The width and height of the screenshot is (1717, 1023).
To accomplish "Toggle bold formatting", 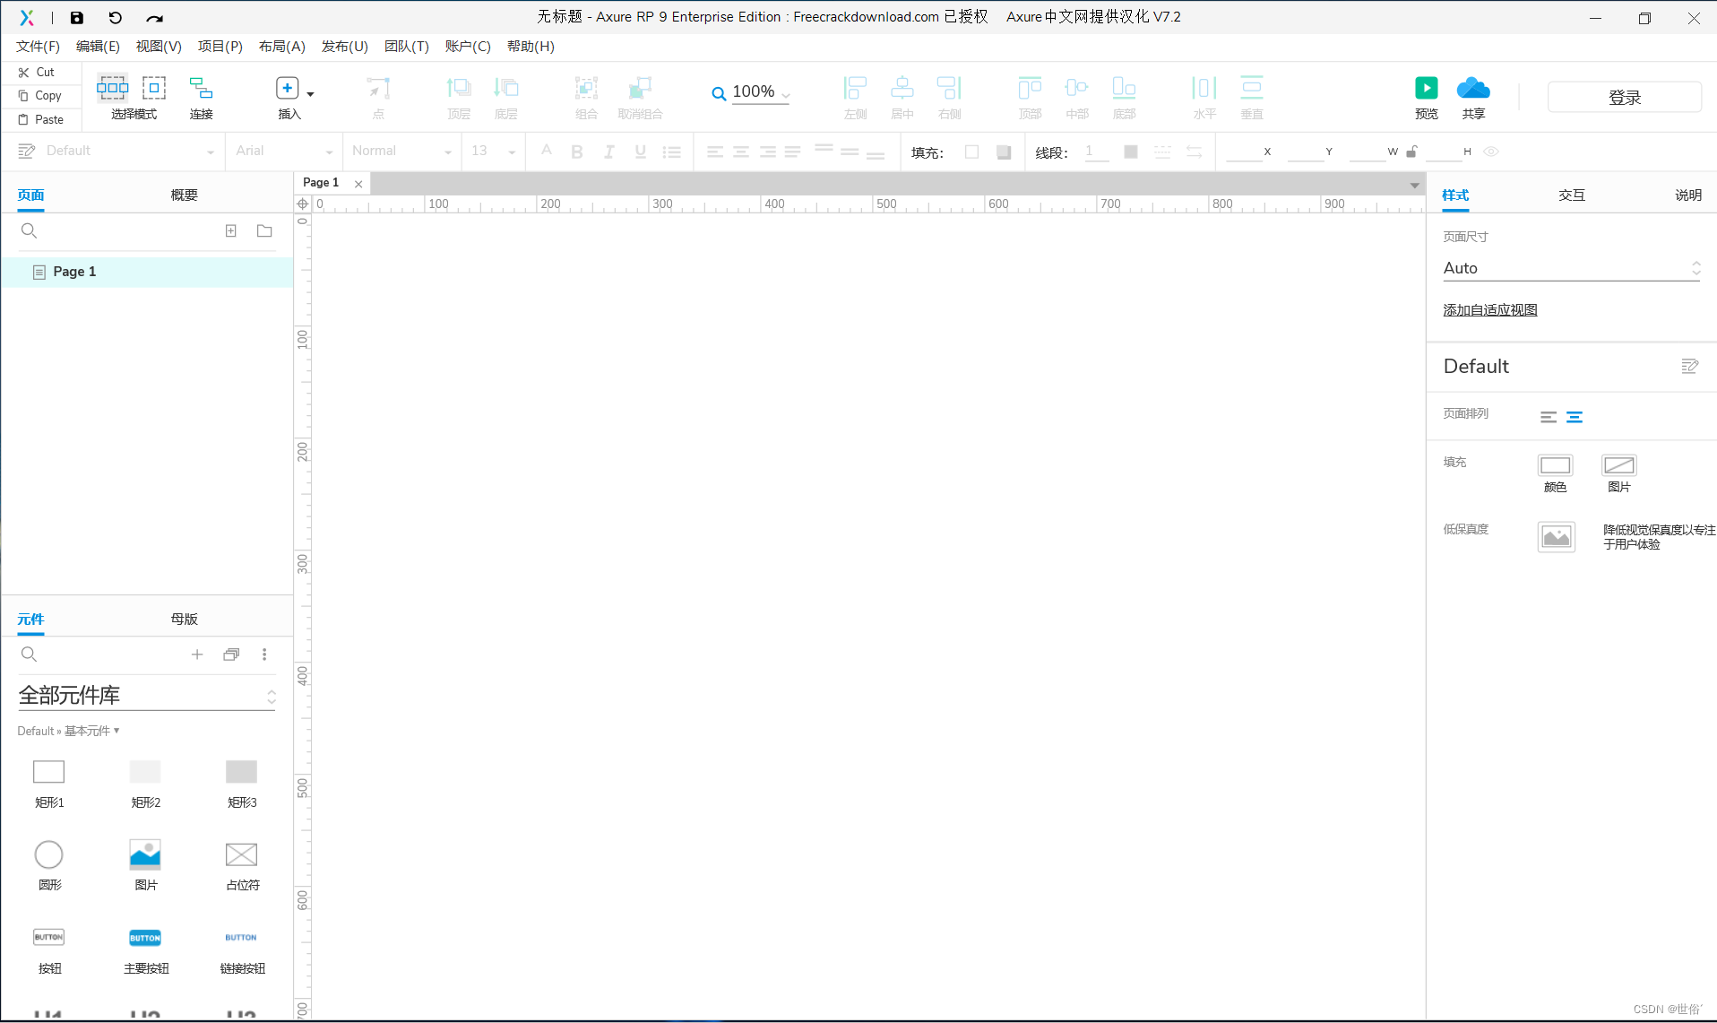I will point(577,152).
